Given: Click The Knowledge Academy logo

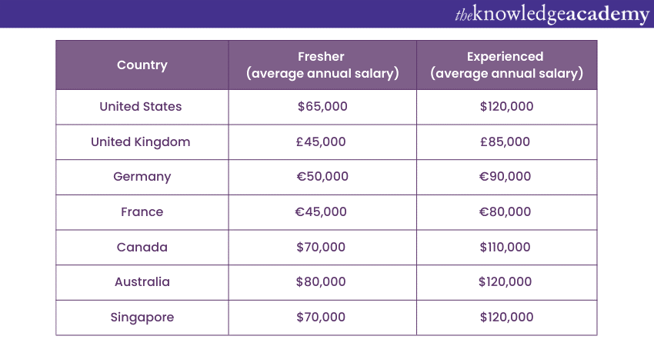Looking at the screenshot, I should [x=549, y=14].
